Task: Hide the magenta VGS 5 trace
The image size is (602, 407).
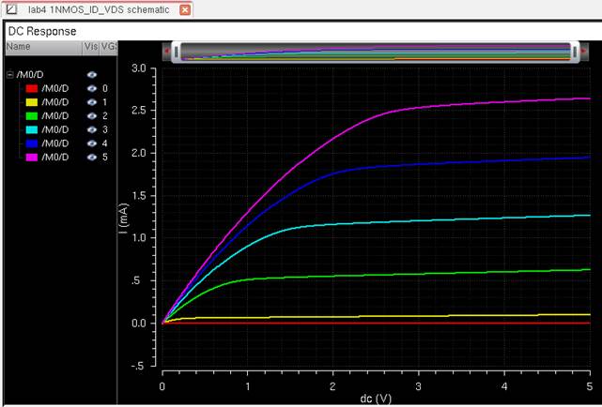Action: (92, 158)
